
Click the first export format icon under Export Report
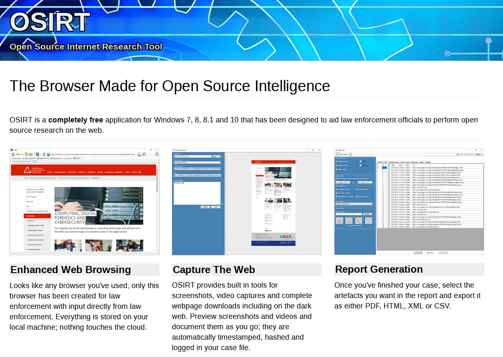tap(339, 220)
